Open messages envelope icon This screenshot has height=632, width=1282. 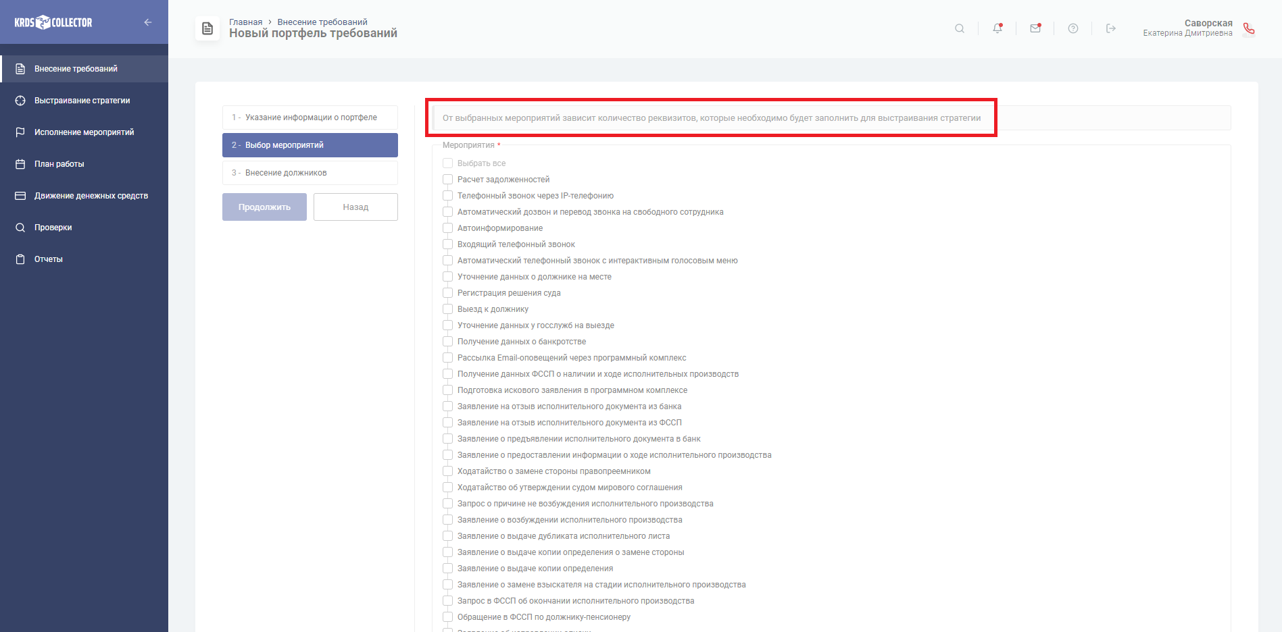pyautogui.click(x=1035, y=28)
